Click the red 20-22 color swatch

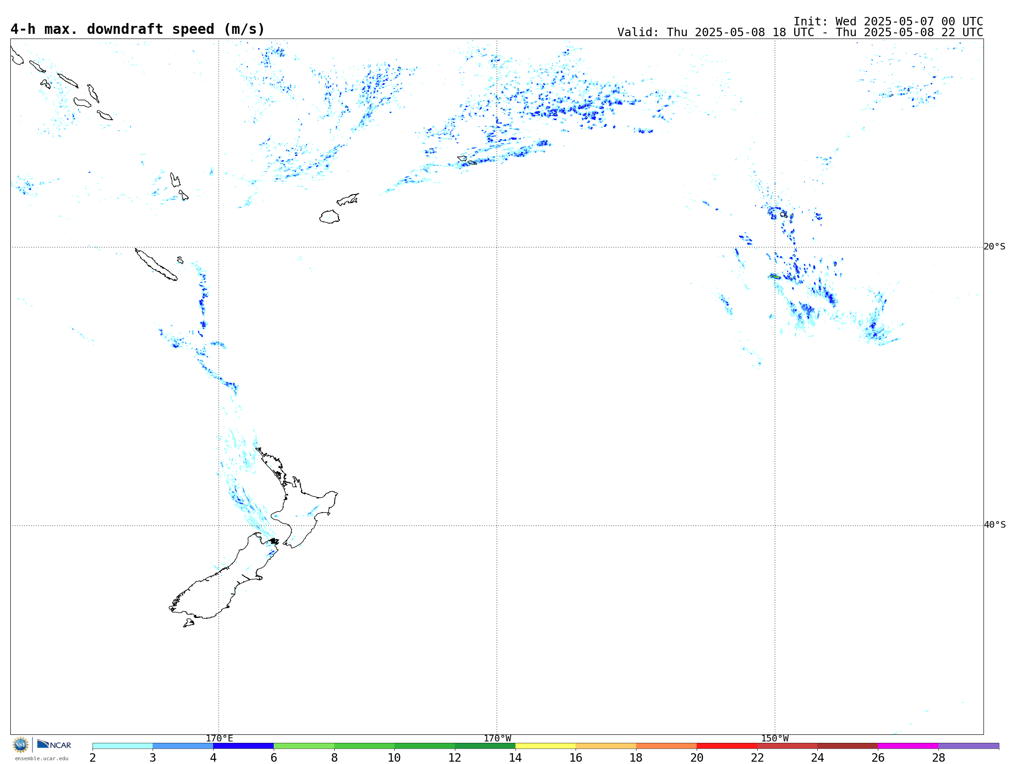727,746
